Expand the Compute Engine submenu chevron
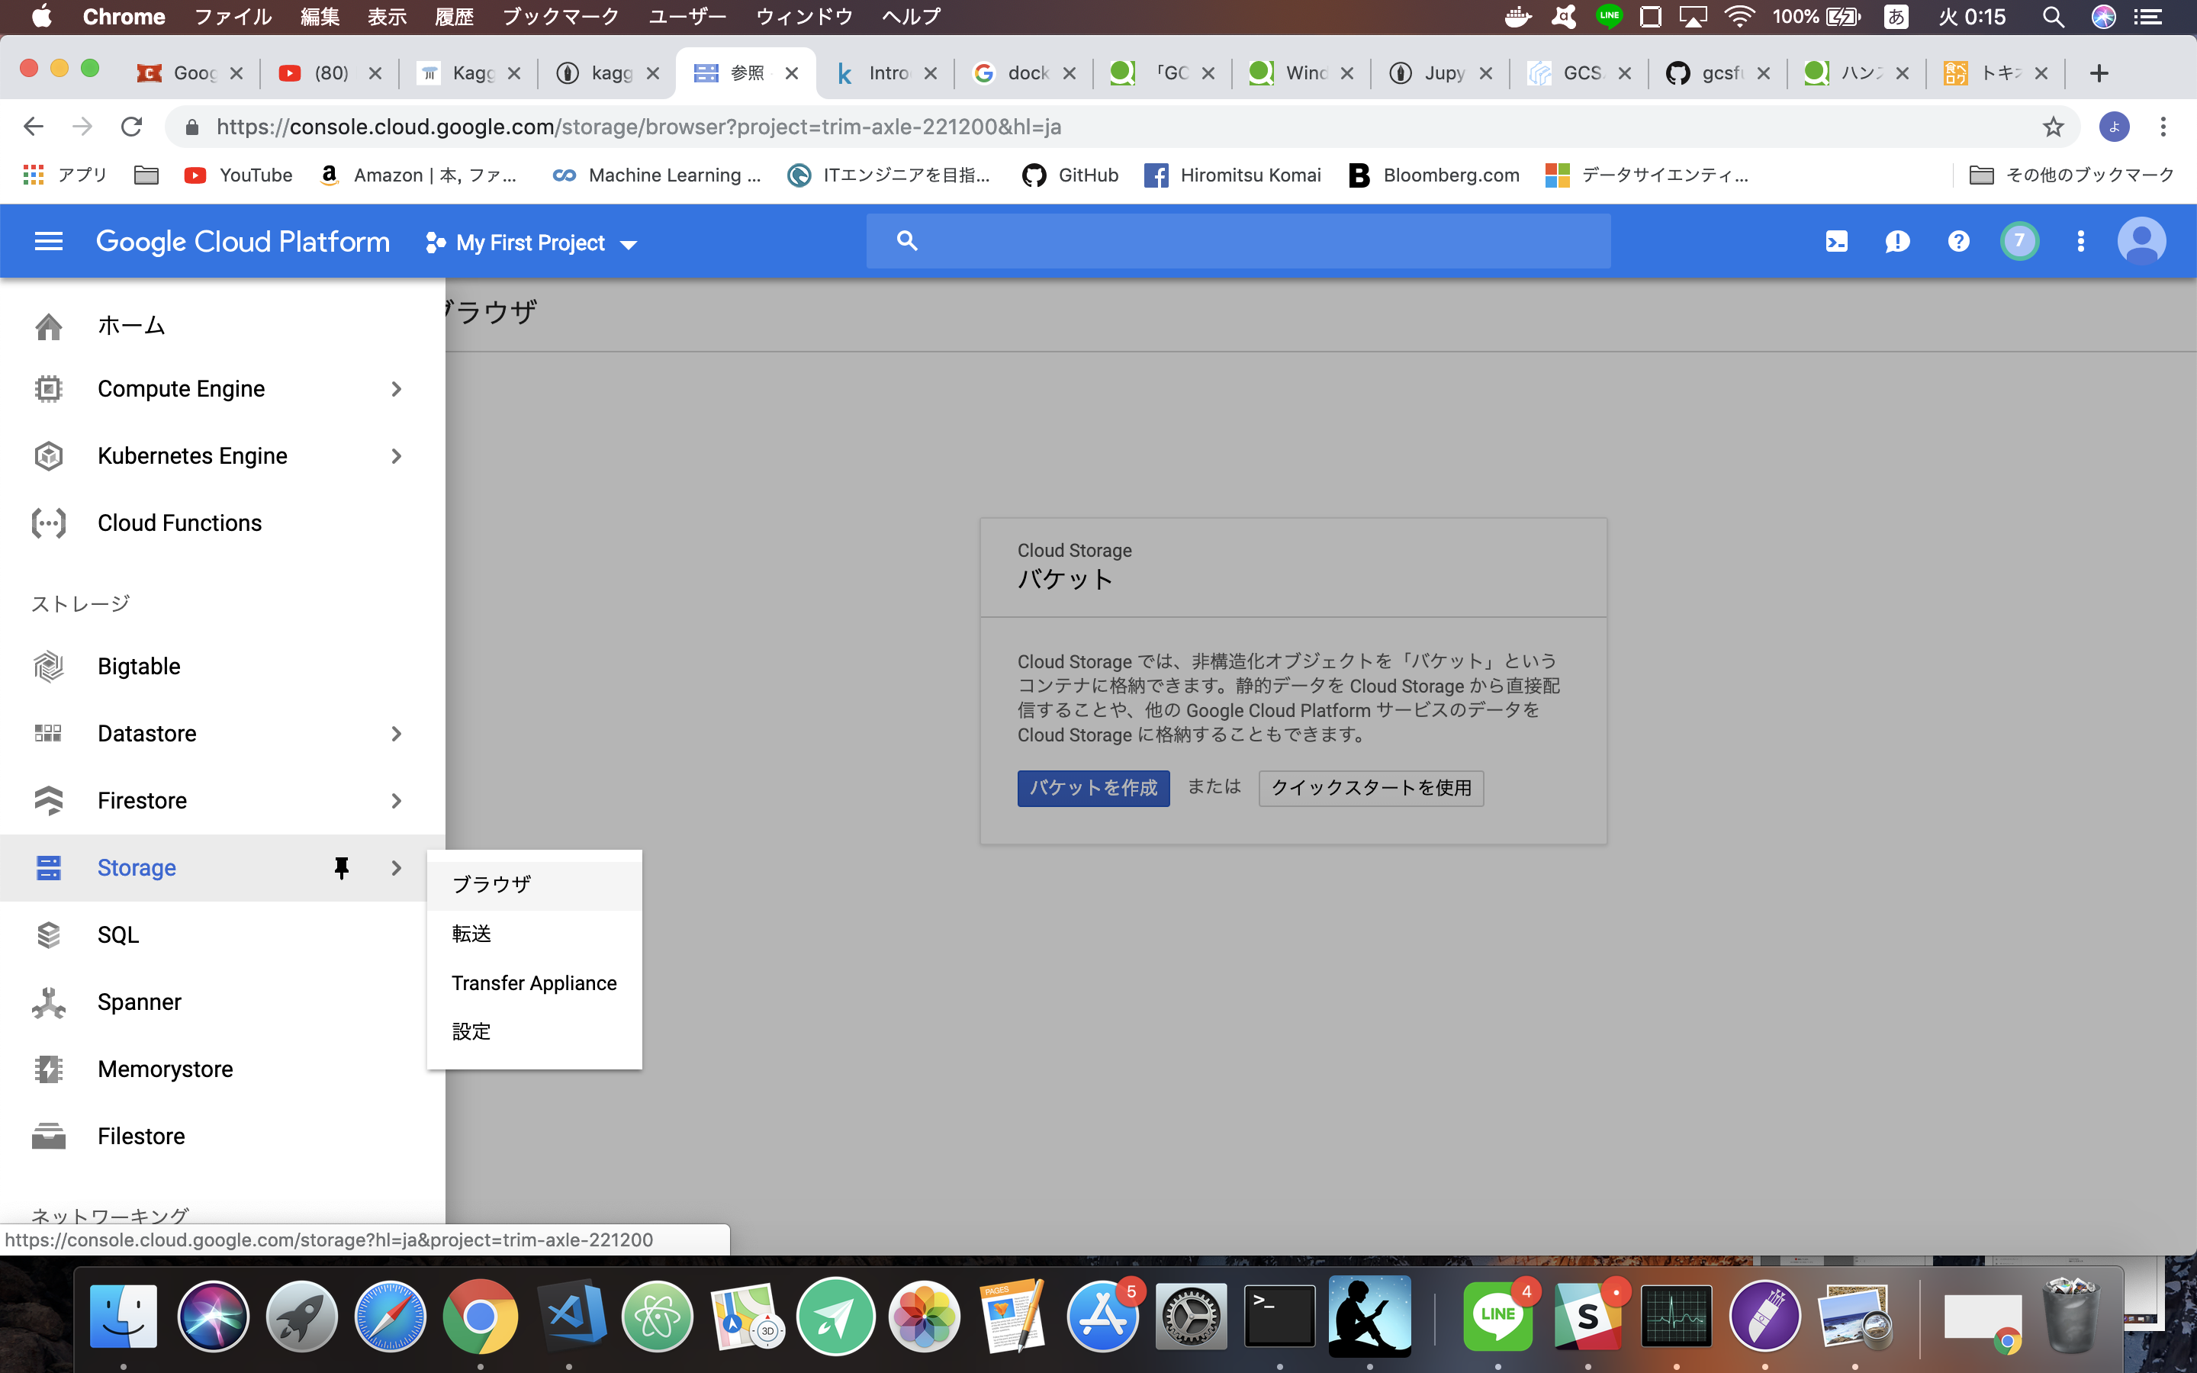Screen dimensions: 2197x1373 (x=396, y=389)
